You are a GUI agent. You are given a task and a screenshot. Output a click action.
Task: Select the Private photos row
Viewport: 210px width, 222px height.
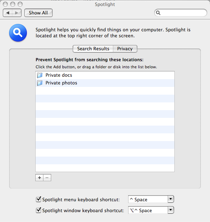point(105,83)
